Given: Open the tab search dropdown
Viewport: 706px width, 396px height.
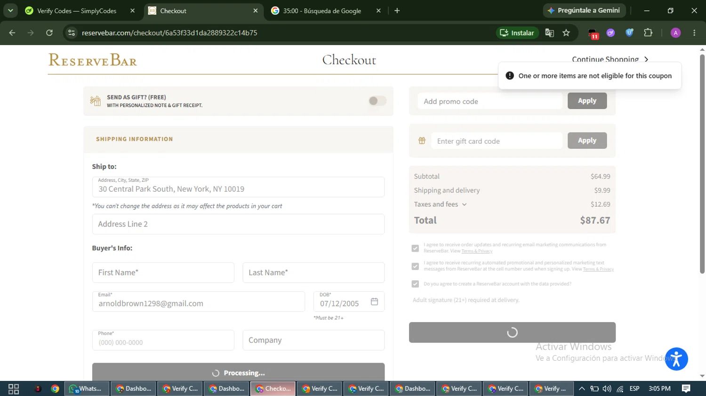Looking at the screenshot, I should 10,10.
